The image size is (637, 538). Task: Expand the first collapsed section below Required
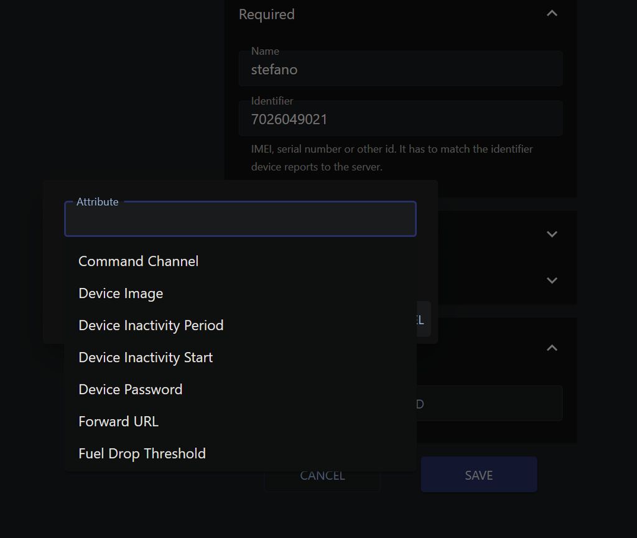pyautogui.click(x=551, y=234)
